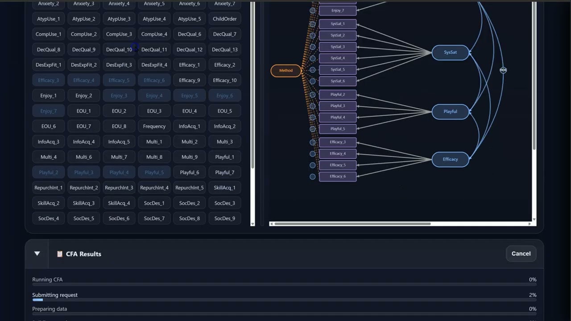Deselect the dimmed Playful_2 chip
This screenshot has width=571, height=321.
49,173
